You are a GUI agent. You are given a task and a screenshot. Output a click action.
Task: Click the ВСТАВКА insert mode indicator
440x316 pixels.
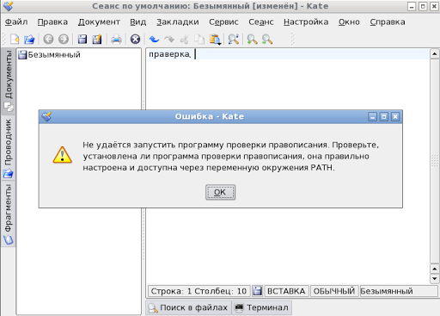point(286,291)
